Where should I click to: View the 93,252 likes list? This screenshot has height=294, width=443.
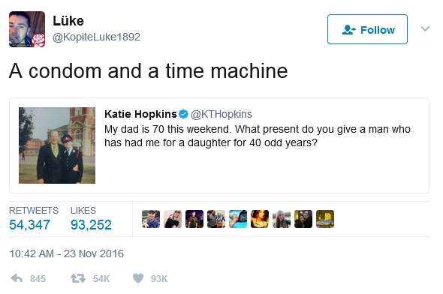pos(91,225)
